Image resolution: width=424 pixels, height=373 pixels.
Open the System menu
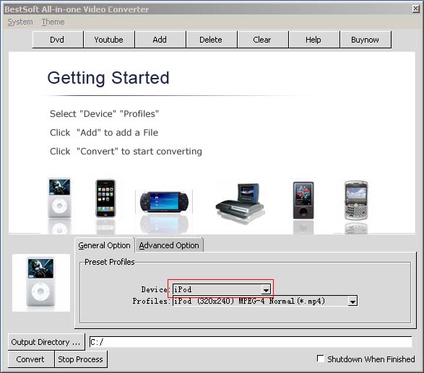(x=20, y=22)
